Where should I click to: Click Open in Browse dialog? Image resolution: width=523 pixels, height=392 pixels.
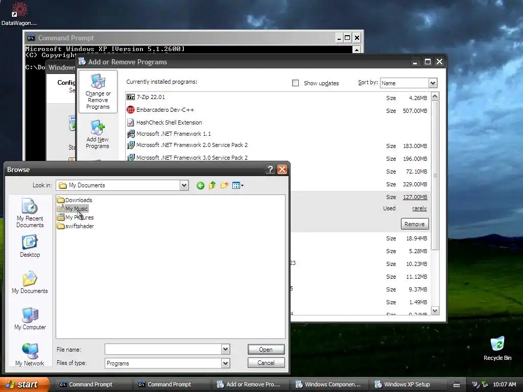tap(266, 349)
